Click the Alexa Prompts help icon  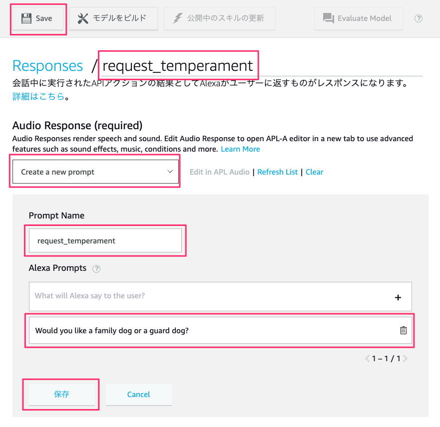(96, 269)
